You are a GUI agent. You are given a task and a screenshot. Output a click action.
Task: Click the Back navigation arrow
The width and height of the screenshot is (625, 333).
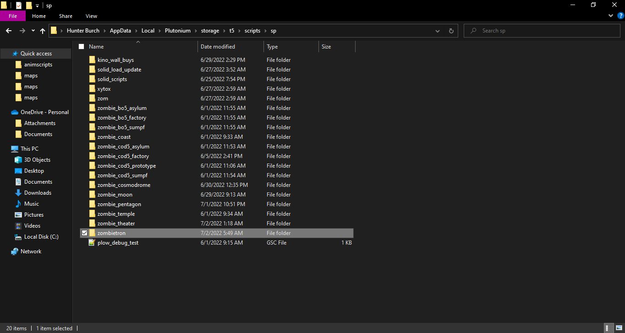point(9,31)
